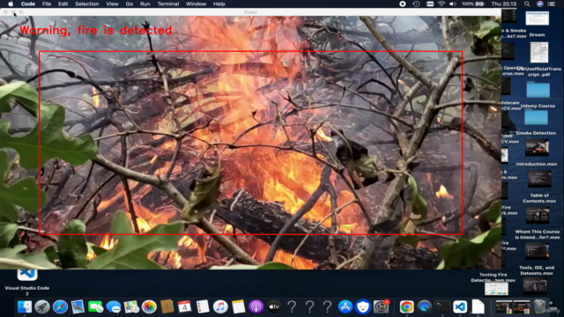
Task: Open the blank document in the Dock
Action: [x=478, y=307]
